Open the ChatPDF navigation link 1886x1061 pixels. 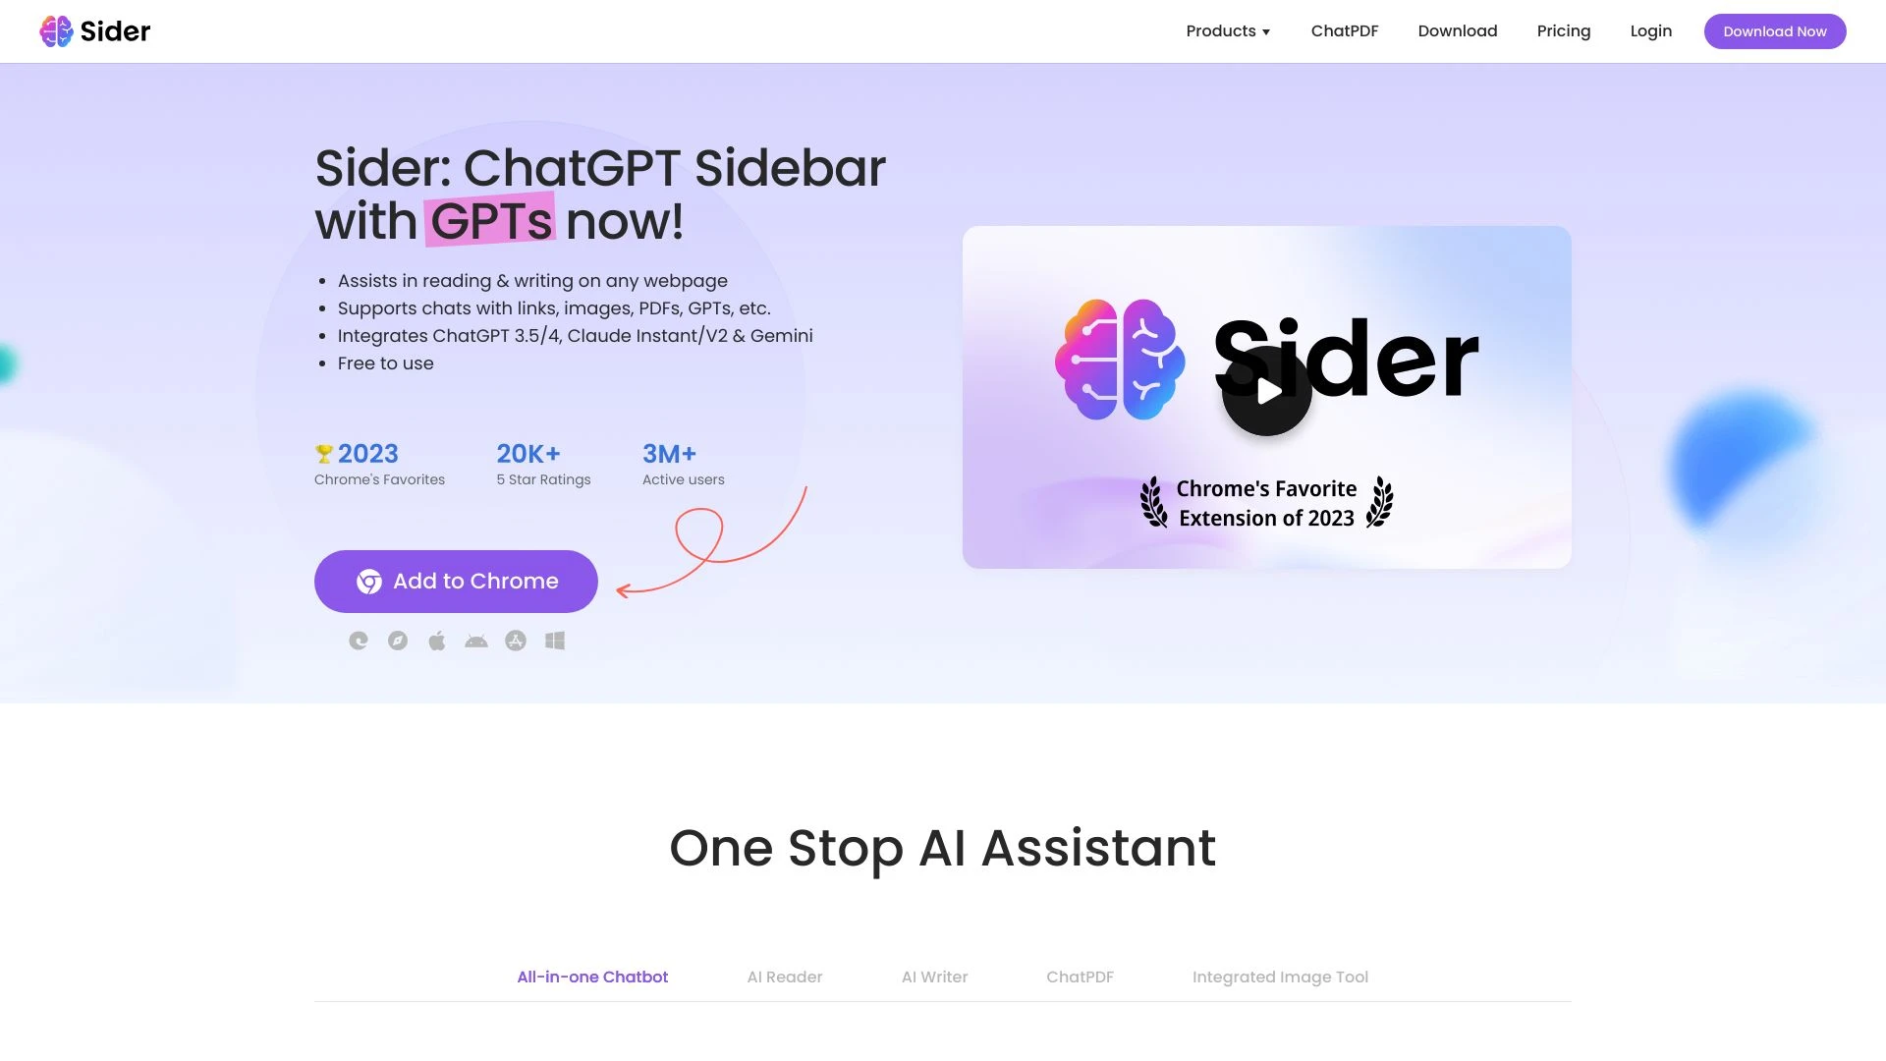click(x=1345, y=29)
